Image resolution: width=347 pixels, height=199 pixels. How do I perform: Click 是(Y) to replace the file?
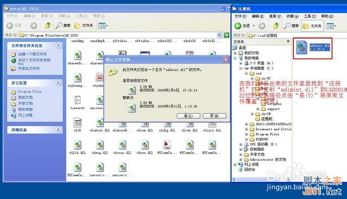point(188,116)
